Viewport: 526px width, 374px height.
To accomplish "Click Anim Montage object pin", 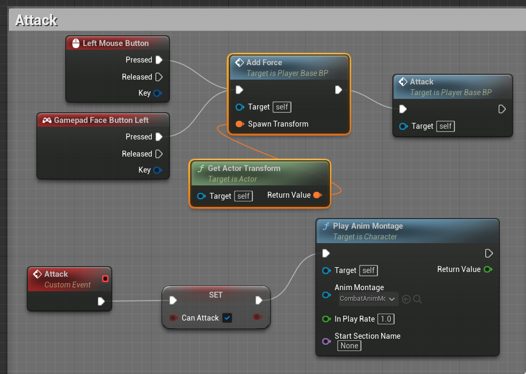I will (x=327, y=295).
